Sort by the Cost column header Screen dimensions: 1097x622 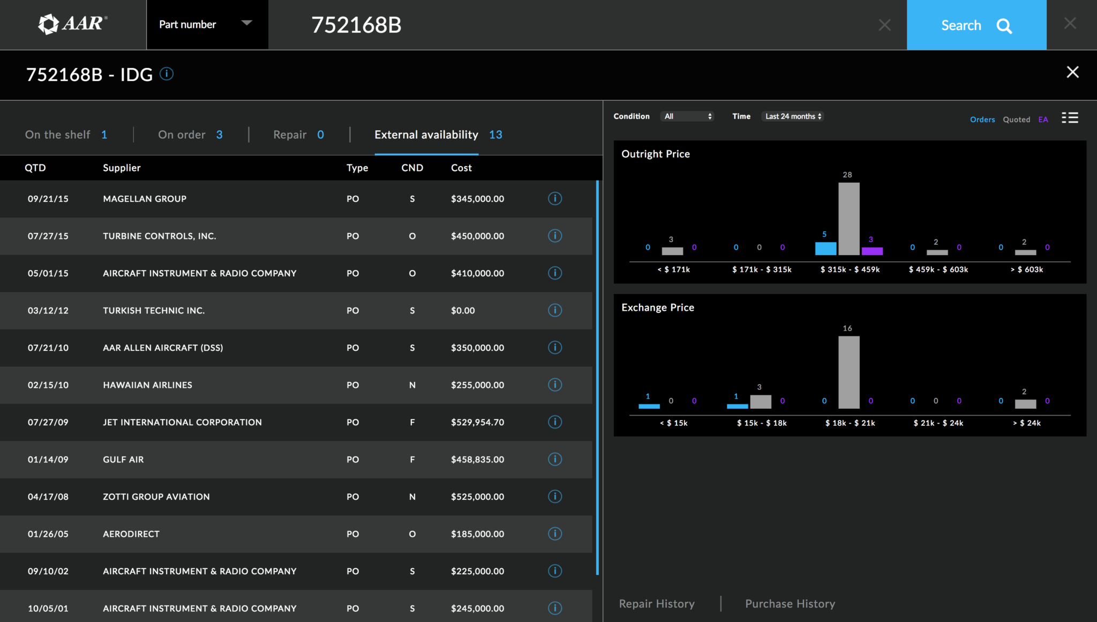461,168
